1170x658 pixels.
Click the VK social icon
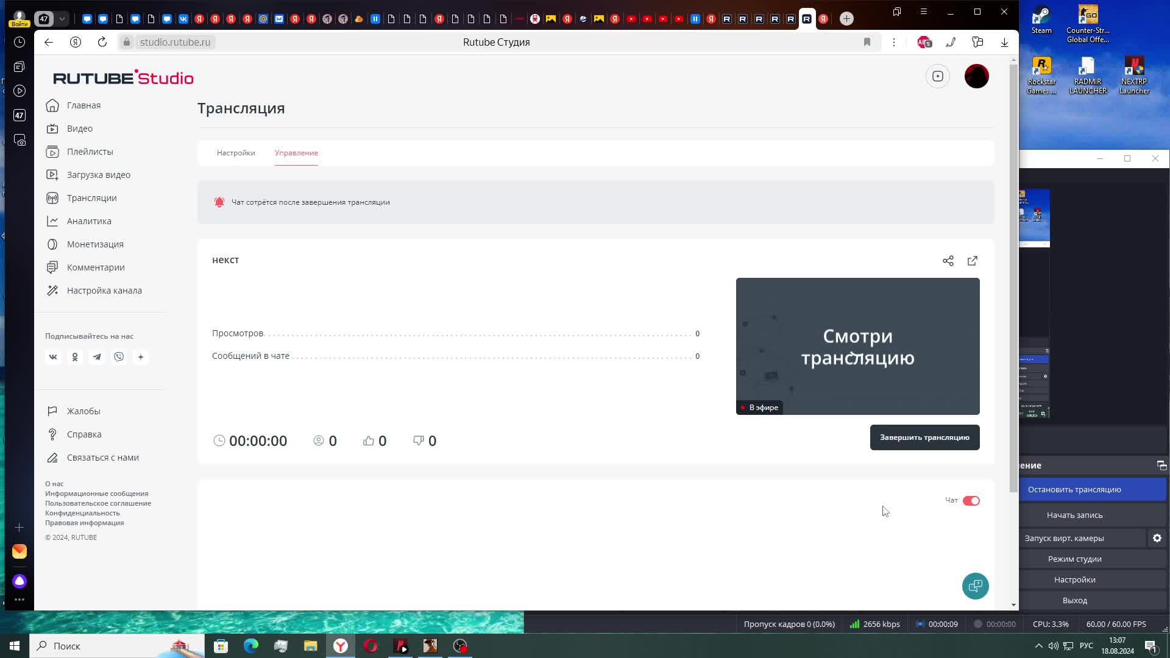point(53,357)
